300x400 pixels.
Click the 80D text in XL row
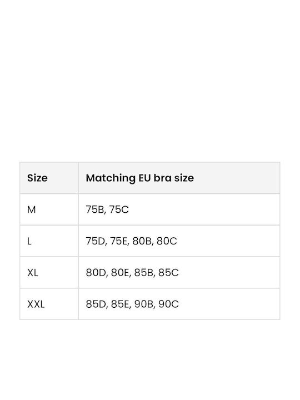96,273
